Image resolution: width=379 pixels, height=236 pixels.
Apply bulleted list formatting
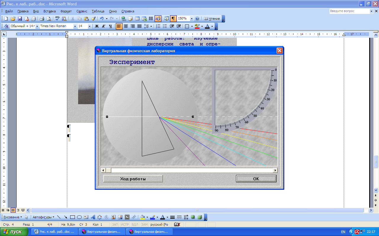pos(165,26)
